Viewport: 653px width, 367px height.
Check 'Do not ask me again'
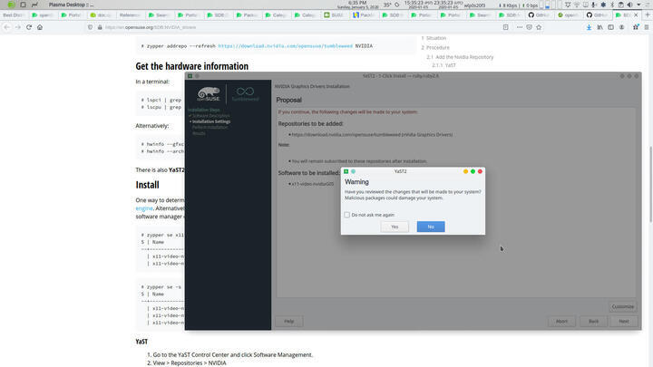346,215
